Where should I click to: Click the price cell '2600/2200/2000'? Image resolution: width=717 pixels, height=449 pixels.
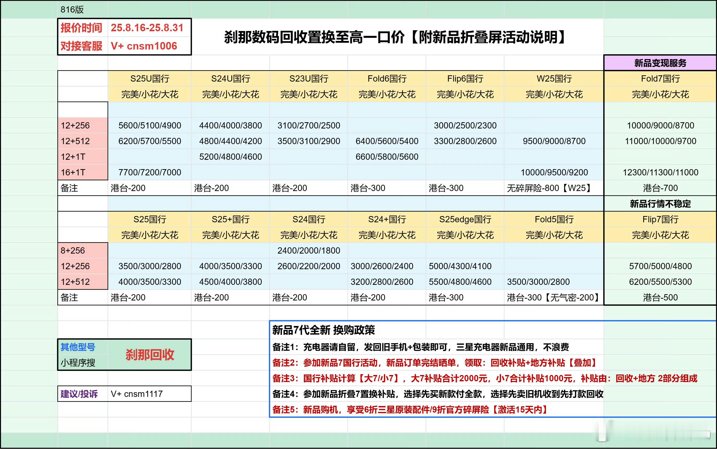(x=309, y=266)
